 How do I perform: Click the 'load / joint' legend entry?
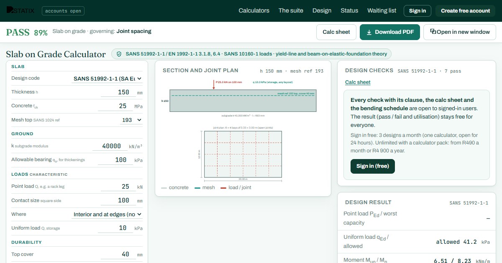coord(236,187)
